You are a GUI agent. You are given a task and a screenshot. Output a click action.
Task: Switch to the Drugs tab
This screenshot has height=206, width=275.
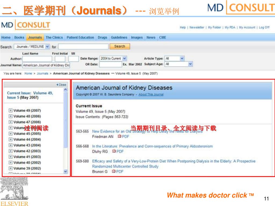pos(102,38)
